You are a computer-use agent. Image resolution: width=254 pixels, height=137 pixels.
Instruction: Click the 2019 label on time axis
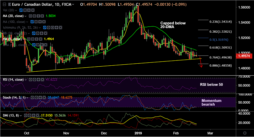pos(138,133)
